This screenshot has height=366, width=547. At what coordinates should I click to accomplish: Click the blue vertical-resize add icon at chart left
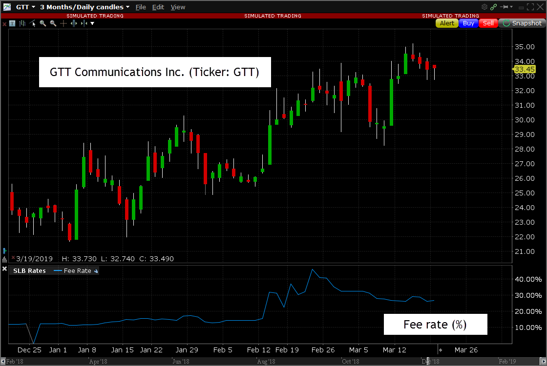[x=4, y=250]
